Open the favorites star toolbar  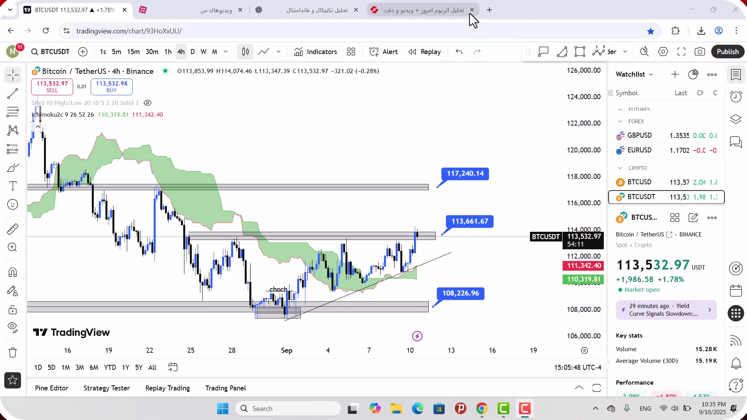pos(12,380)
